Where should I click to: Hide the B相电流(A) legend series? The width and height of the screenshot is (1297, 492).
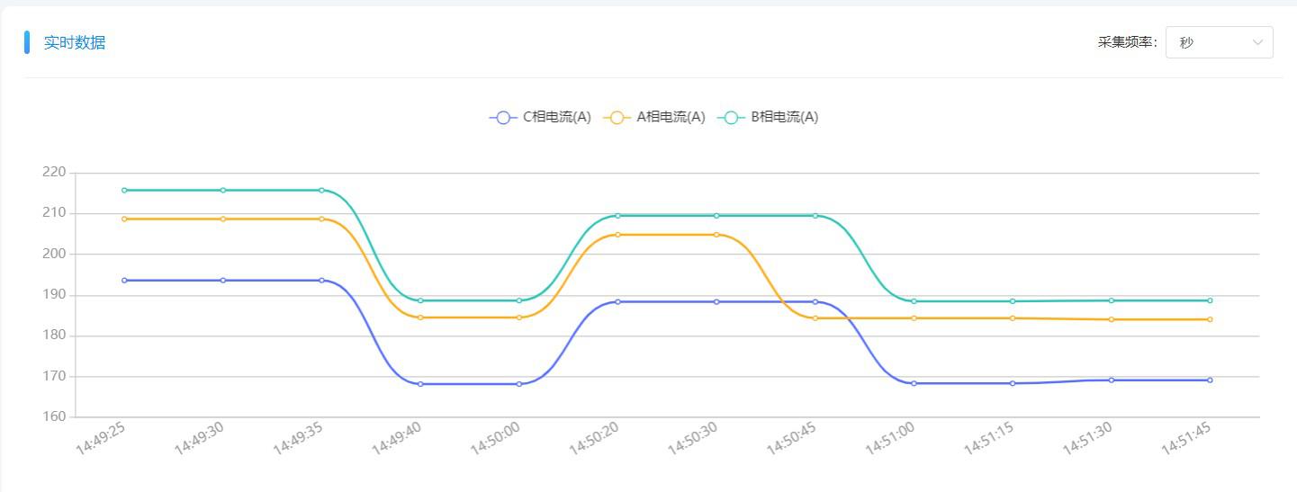770,117
